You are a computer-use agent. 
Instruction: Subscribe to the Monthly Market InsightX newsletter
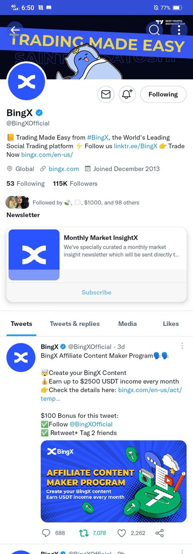coord(96,292)
